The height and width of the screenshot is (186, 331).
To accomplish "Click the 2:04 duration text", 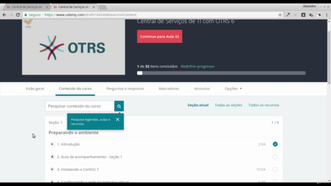I will pos(262,144).
